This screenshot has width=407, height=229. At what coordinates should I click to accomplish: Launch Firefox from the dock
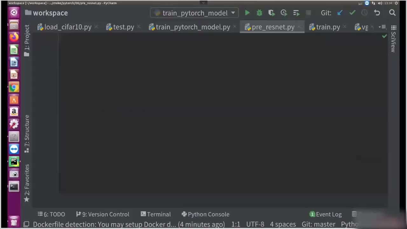click(x=14, y=37)
